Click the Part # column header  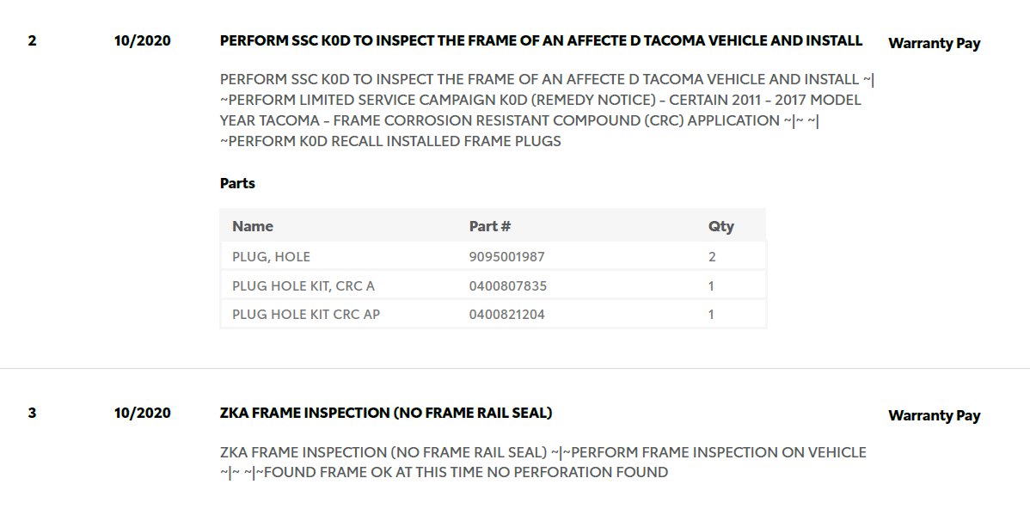pos(489,226)
